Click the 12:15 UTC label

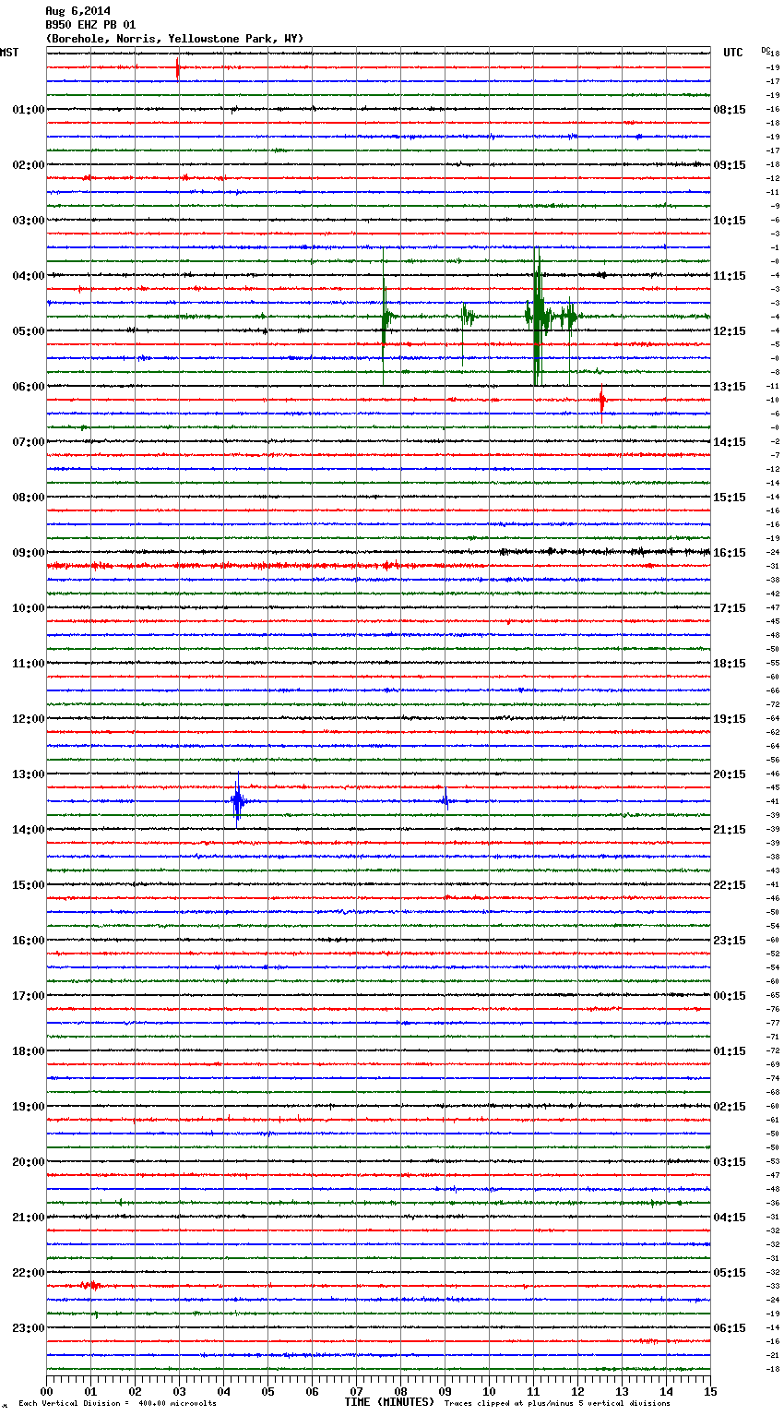click(730, 331)
